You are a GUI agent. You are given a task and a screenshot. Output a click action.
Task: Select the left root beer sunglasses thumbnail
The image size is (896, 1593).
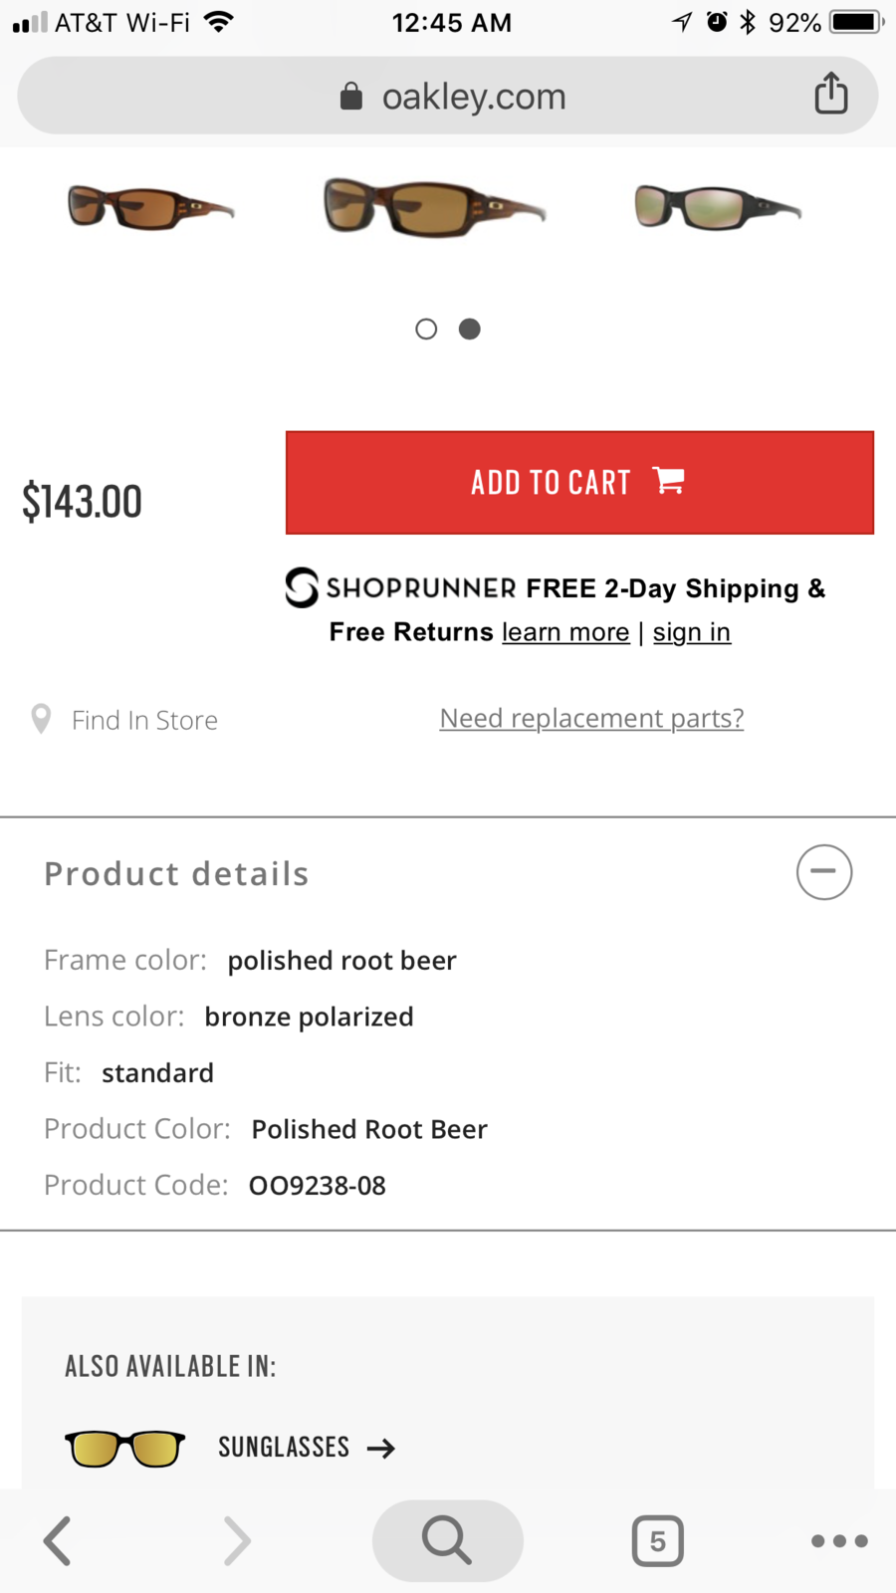(150, 207)
